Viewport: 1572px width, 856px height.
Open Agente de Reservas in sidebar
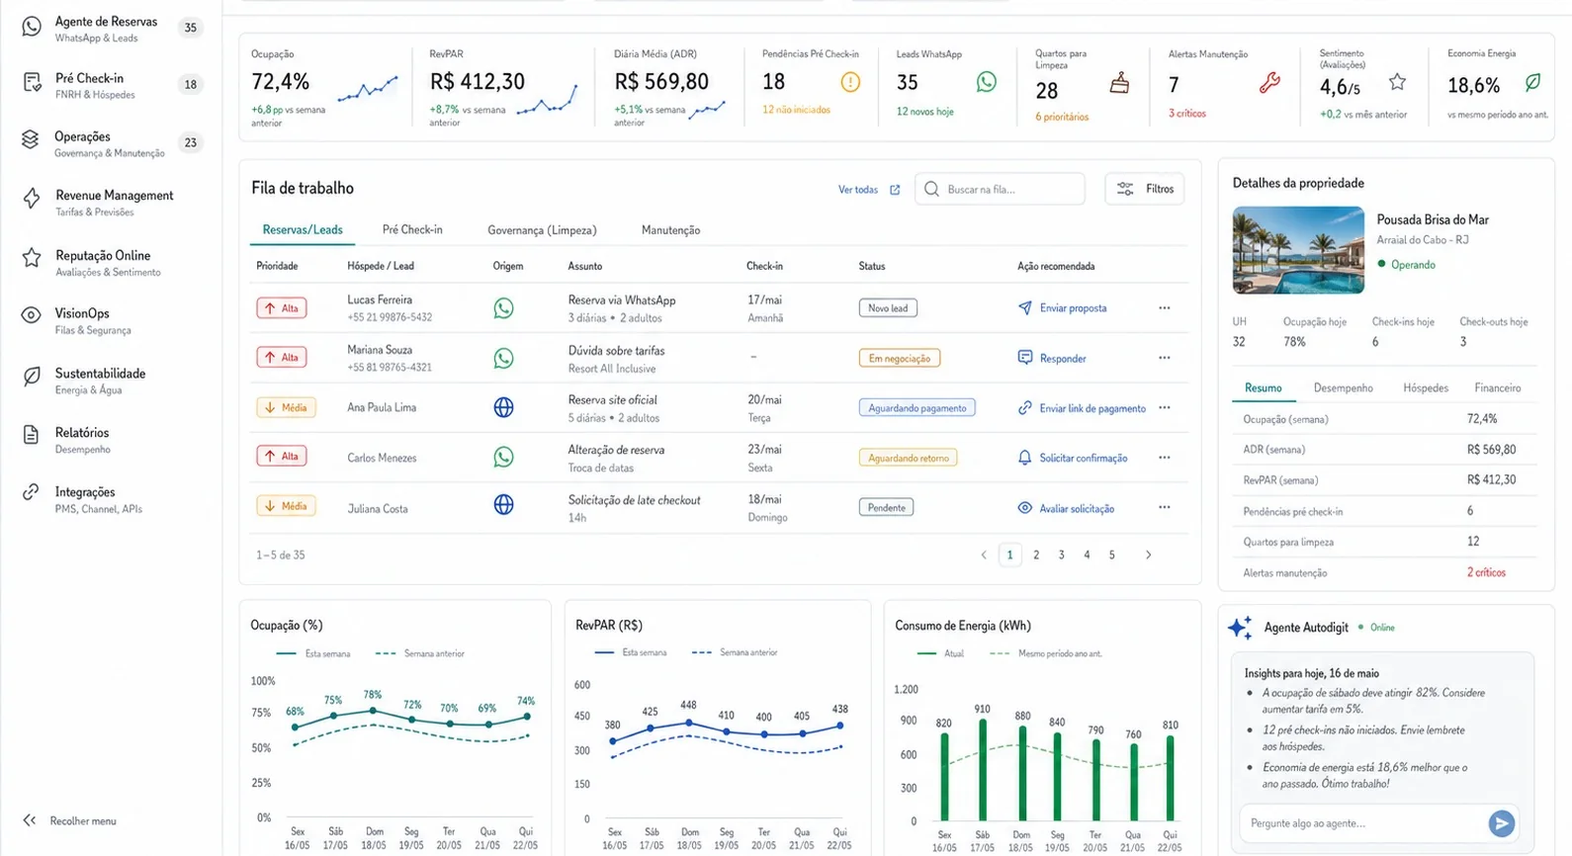pyautogui.click(x=106, y=29)
